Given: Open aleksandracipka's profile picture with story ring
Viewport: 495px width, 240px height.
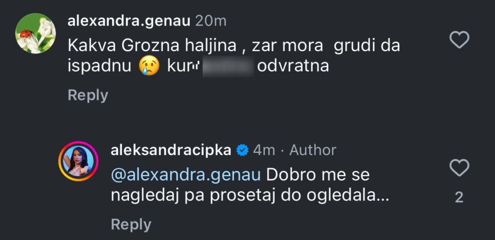Looking at the screenshot, I should pyautogui.click(x=78, y=161).
